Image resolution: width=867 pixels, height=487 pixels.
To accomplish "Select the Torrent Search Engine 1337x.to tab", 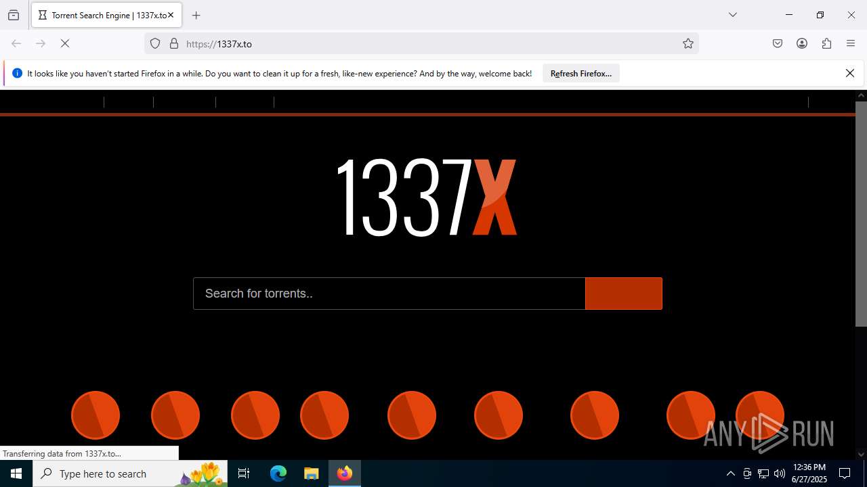I will [106, 15].
